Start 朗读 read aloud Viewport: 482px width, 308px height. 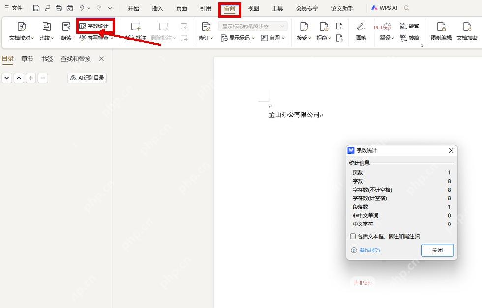pos(66,31)
